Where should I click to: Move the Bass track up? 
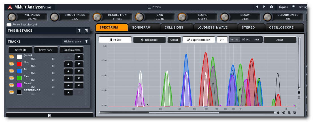(69, 85)
